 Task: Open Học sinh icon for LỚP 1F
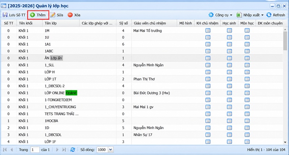tap(229, 142)
